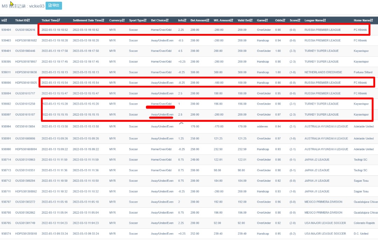Sort by W/L Amount column header

(x=224, y=20)
